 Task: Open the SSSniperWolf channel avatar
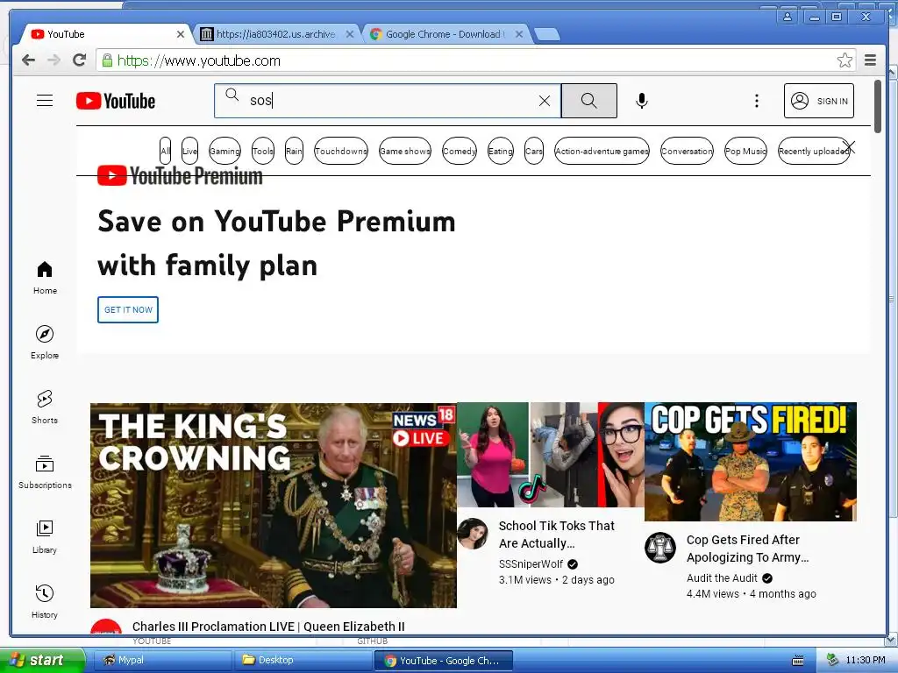pos(473,534)
